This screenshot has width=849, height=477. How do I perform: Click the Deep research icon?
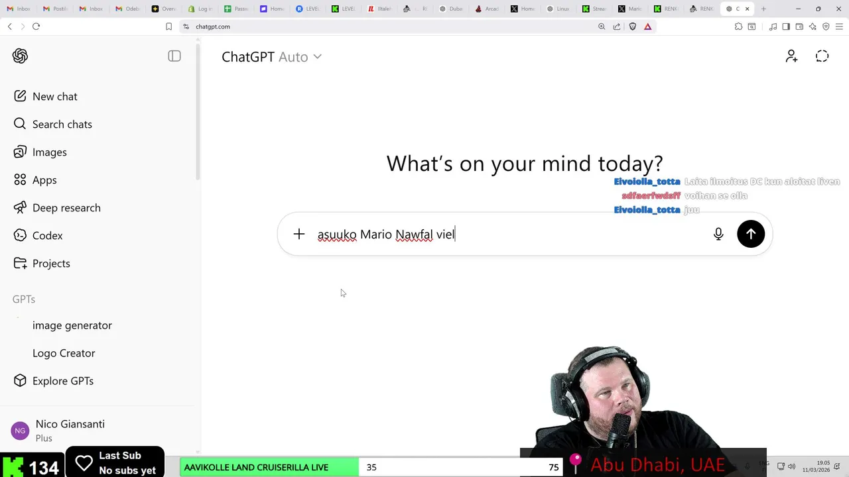20,207
